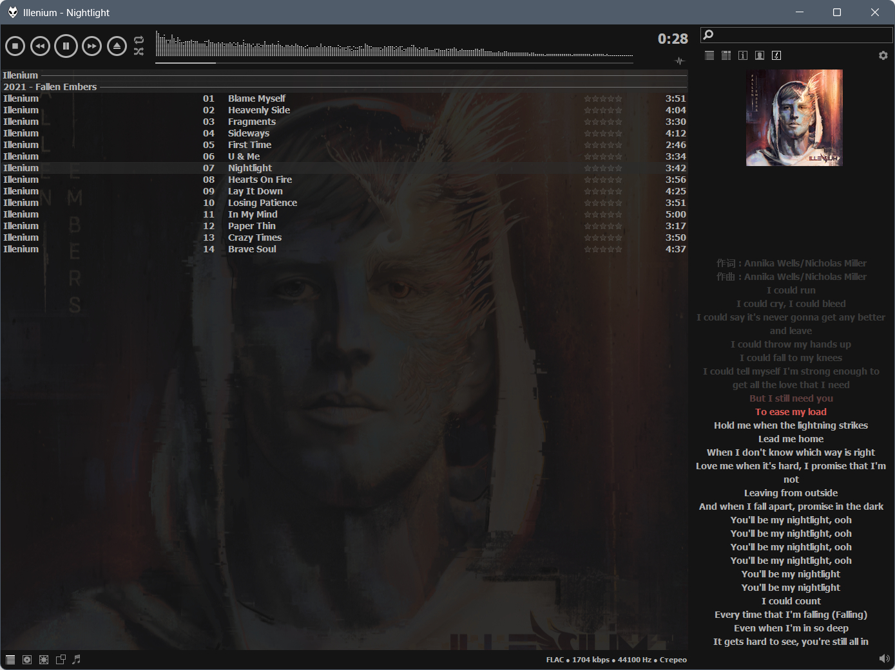Click the lyric line "To ease my load"

coord(791,412)
